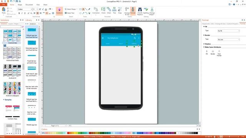Switch to the Share ribbon tab

[45, 5]
